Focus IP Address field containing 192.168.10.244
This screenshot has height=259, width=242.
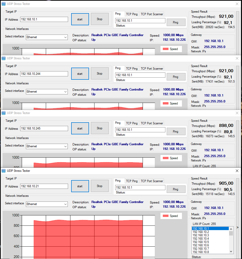[44, 74]
